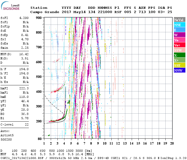
Task: Click the 4.5 MUF table value
Action: pos(14,154)
